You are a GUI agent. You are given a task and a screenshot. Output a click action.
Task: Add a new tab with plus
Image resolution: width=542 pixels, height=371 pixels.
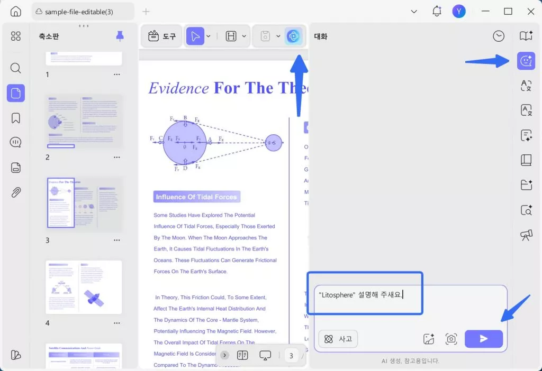click(x=146, y=12)
